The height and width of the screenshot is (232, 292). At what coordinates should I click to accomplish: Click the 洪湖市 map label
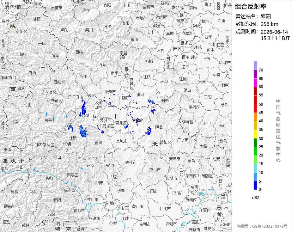tap(171, 224)
